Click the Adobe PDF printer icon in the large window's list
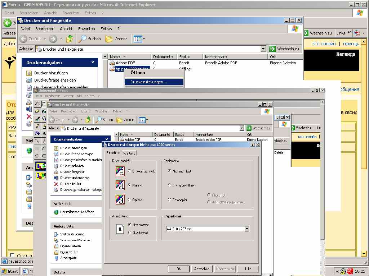 [112, 63]
